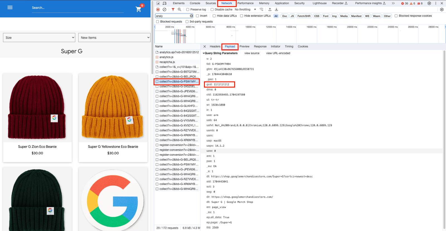Image resolution: width=446 pixels, height=231 pixels.
Task: Open the Initiator tab of request
Action: (275, 47)
